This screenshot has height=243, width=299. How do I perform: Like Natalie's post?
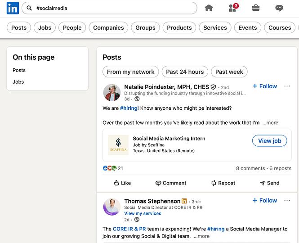click(122, 183)
